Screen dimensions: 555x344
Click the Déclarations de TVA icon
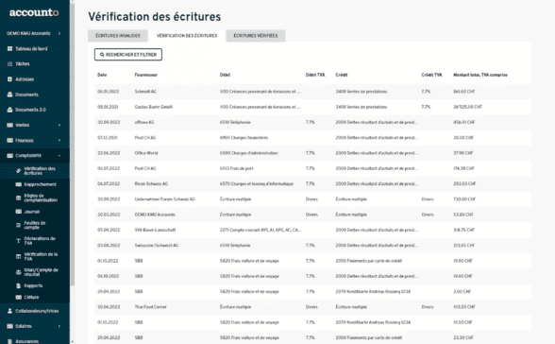[19, 241]
